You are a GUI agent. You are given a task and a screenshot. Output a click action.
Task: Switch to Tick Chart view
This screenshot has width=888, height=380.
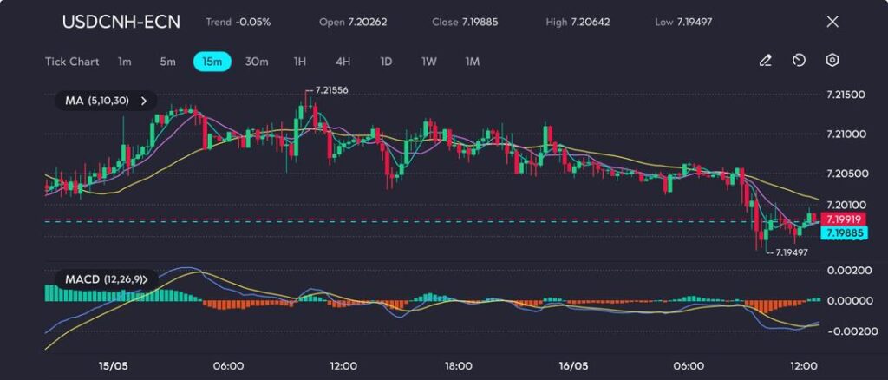pos(71,62)
